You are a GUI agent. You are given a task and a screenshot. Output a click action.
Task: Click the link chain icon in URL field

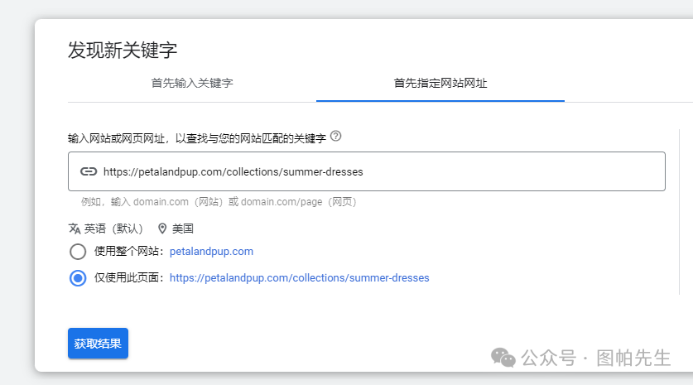coord(88,171)
